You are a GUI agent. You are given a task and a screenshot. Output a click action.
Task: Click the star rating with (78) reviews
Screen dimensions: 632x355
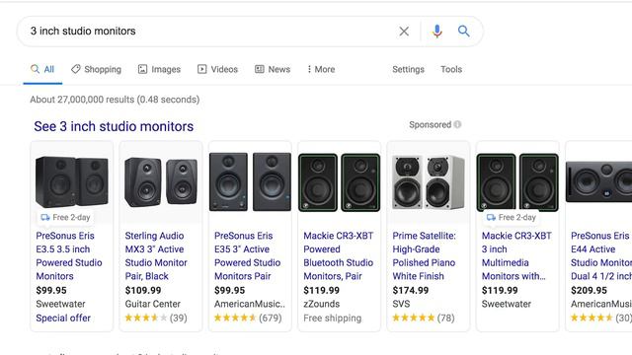click(x=424, y=318)
